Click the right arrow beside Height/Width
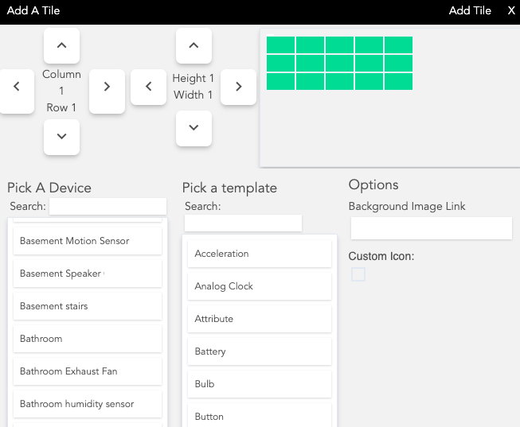 (x=238, y=87)
